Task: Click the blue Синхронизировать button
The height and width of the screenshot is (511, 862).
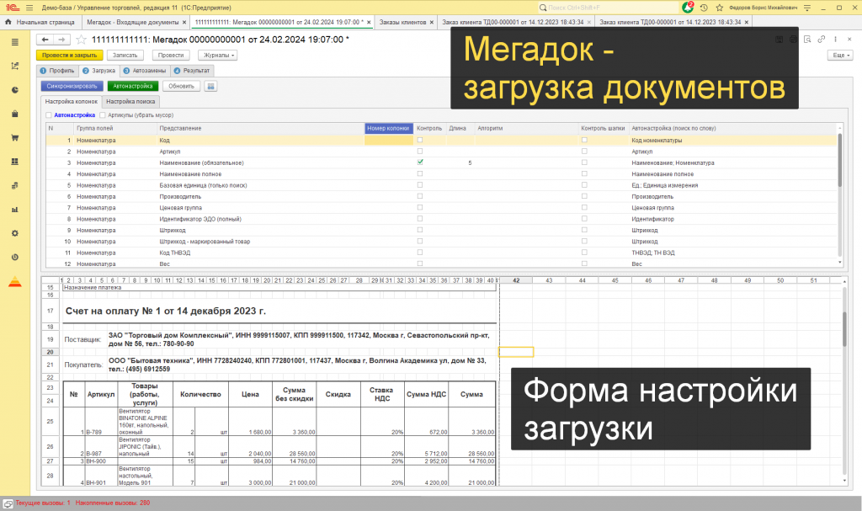Action: pos(72,86)
